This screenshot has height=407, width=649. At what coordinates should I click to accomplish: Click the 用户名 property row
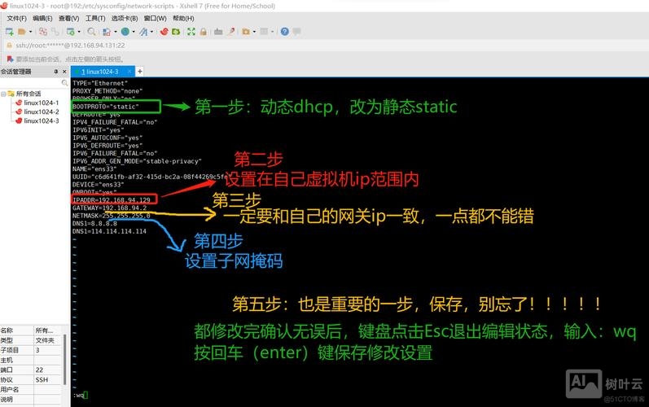click(x=31, y=389)
